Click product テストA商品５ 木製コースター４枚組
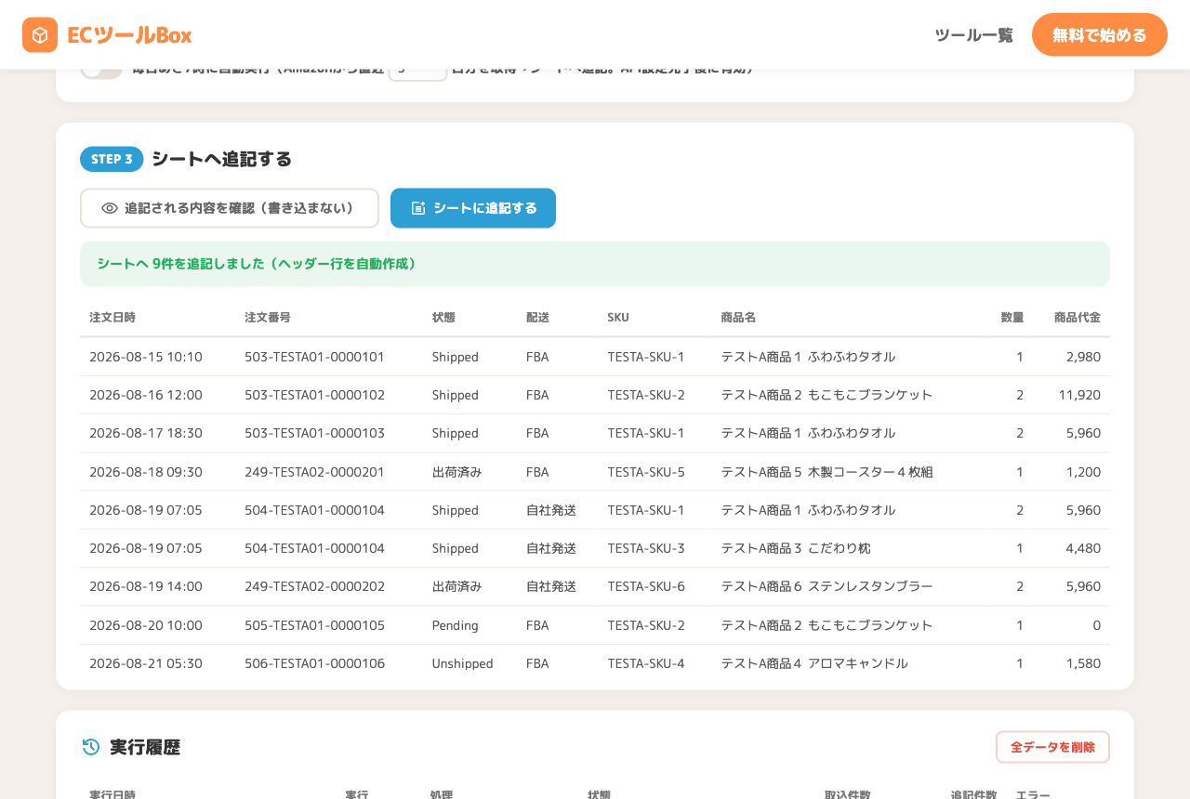Viewport: 1190px width, 799px height. tap(826, 472)
